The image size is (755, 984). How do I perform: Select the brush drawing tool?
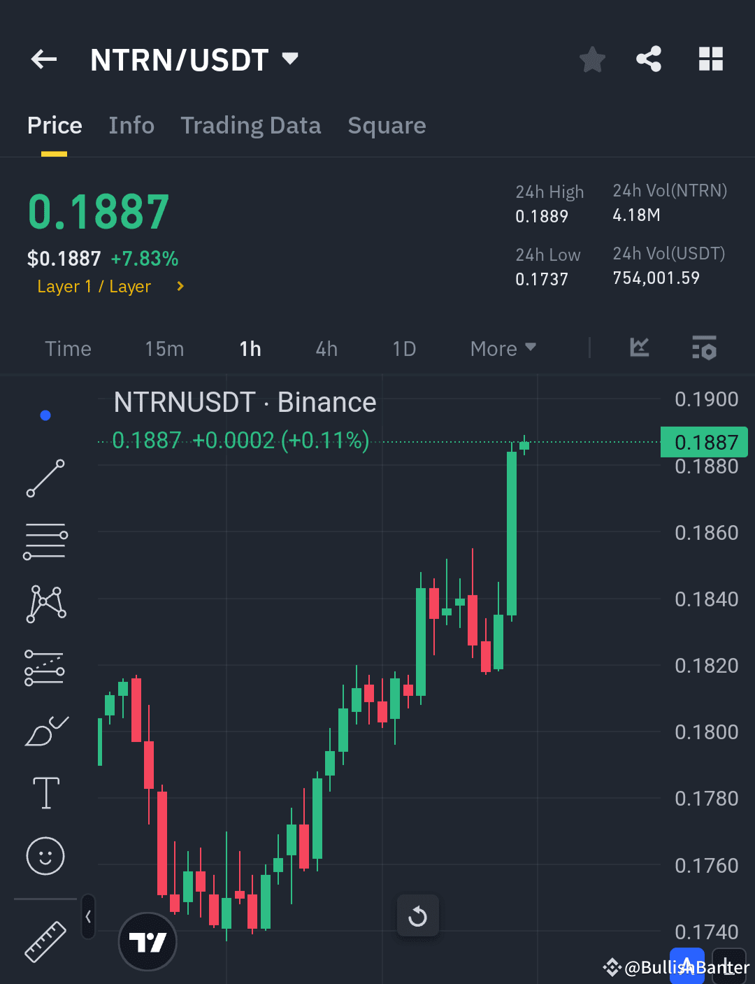tap(45, 729)
